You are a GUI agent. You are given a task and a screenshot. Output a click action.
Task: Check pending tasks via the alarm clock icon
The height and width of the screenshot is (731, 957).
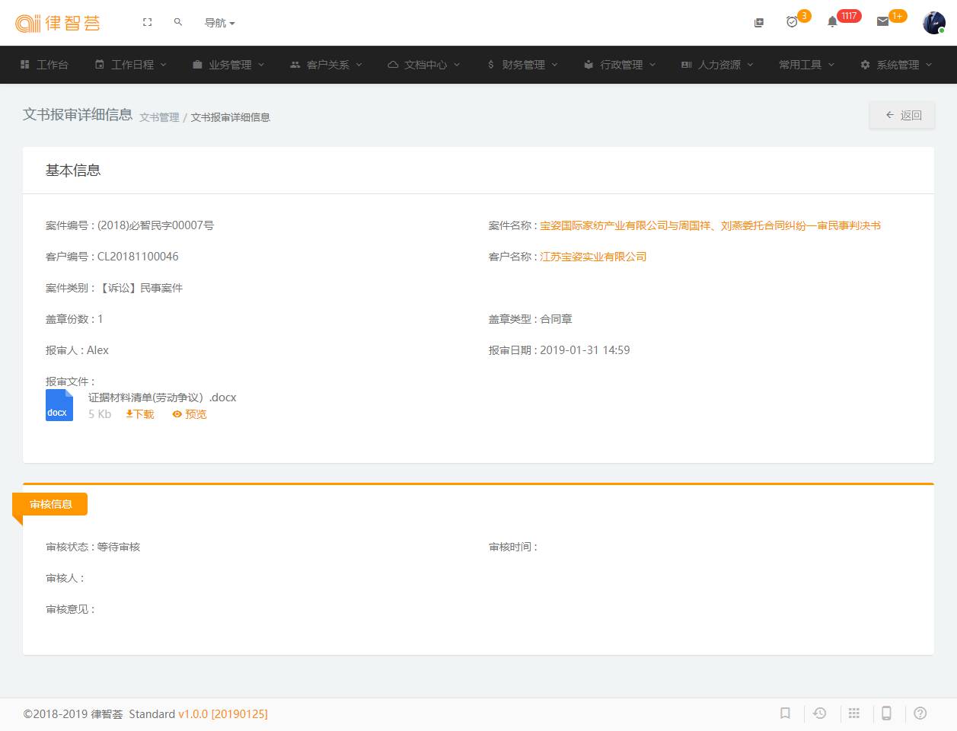coord(792,22)
